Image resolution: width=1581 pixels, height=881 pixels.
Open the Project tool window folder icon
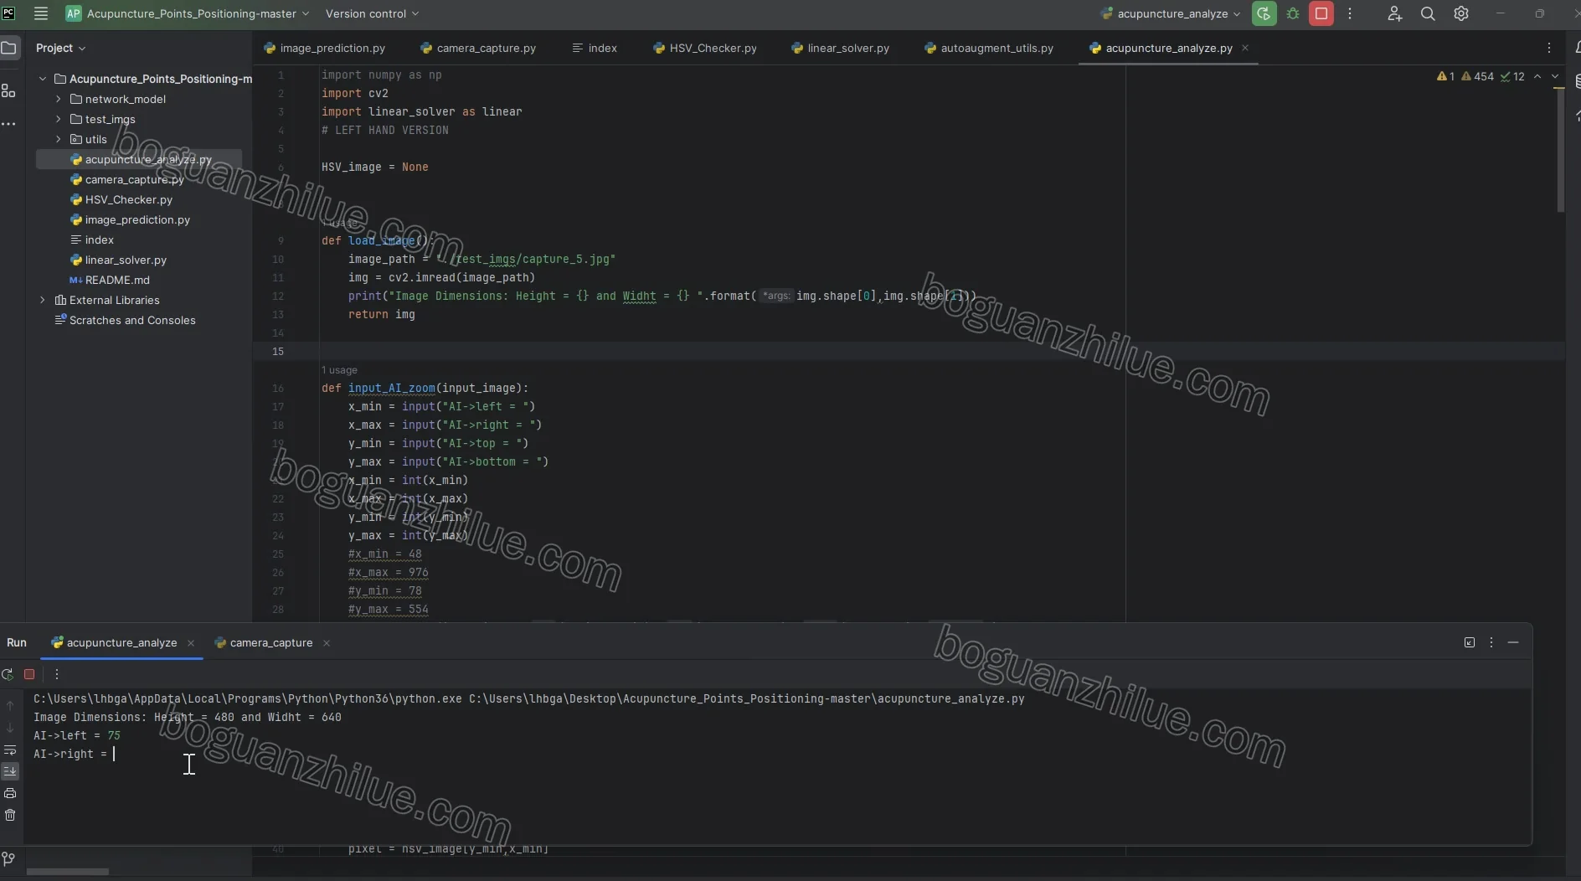pyautogui.click(x=8, y=48)
